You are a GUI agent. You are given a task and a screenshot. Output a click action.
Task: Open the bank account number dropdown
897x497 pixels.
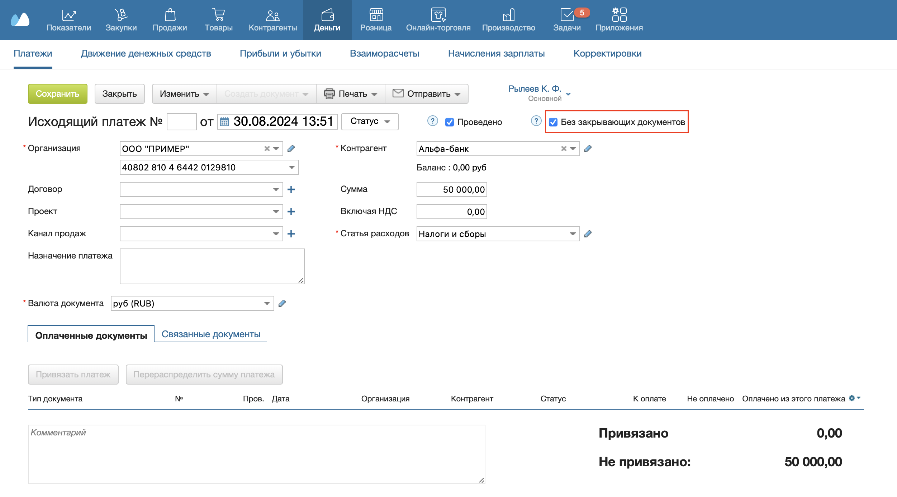tap(292, 167)
